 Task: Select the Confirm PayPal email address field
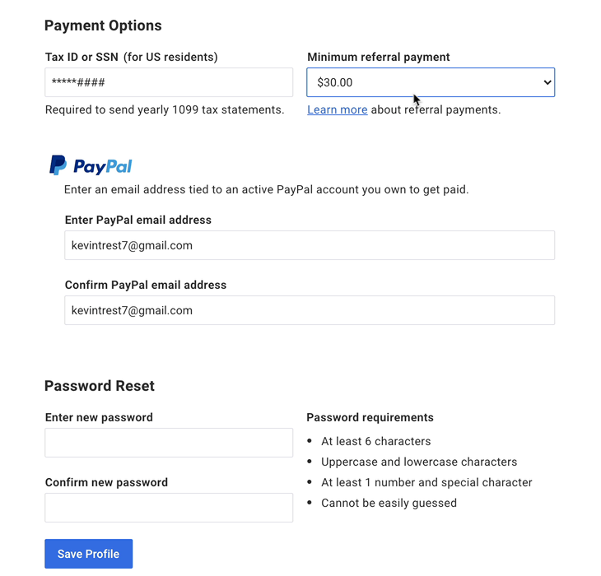pos(309,310)
